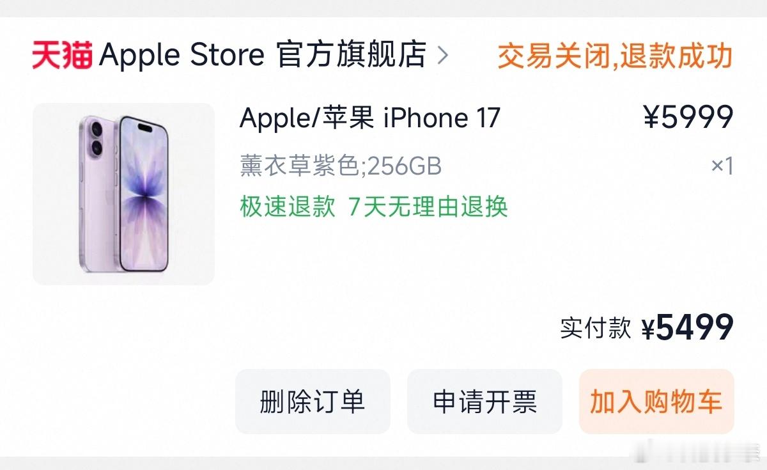Open the Apple Store 官方旗舰店 shop page
Screen dimensions: 767x470
(263, 55)
